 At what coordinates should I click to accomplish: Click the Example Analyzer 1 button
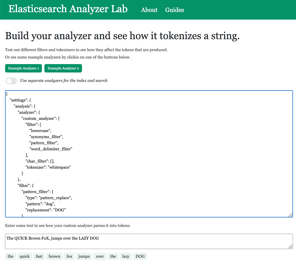[23, 68]
